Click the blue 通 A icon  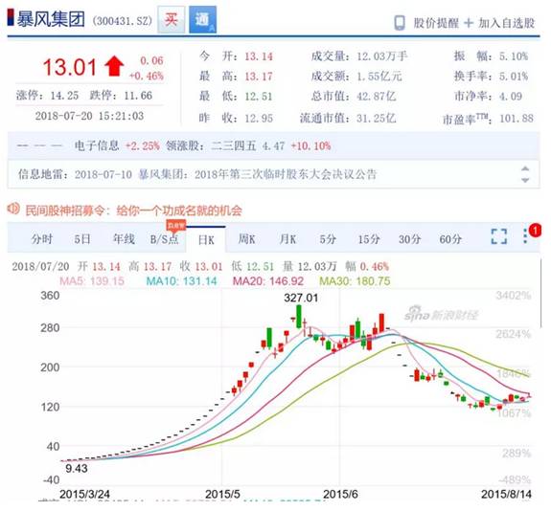203,20
